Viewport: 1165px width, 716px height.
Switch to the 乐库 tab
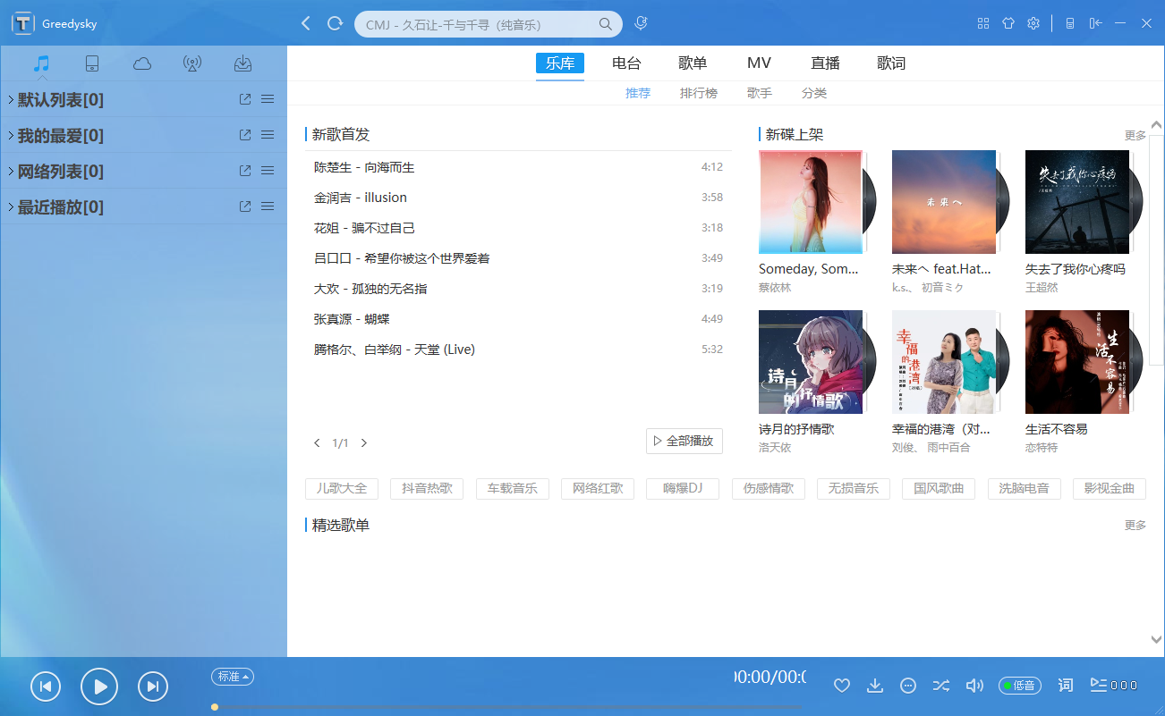(x=560, y=63)
